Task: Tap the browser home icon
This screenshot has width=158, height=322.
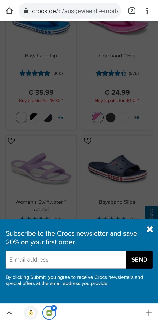Action: [x=9, y=11]
